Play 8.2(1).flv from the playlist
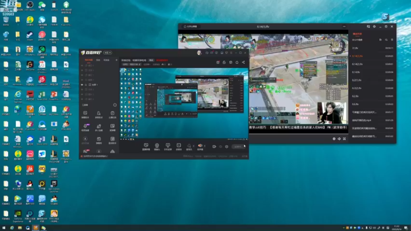This screenshot has width=411, height=231. click(x=372, y=80)
